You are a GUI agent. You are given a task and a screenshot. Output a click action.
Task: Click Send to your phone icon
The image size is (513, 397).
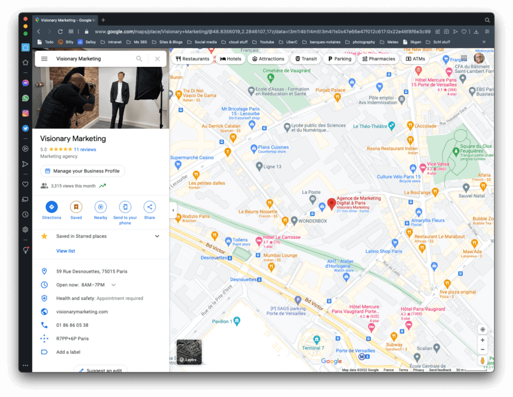(125, 207)
